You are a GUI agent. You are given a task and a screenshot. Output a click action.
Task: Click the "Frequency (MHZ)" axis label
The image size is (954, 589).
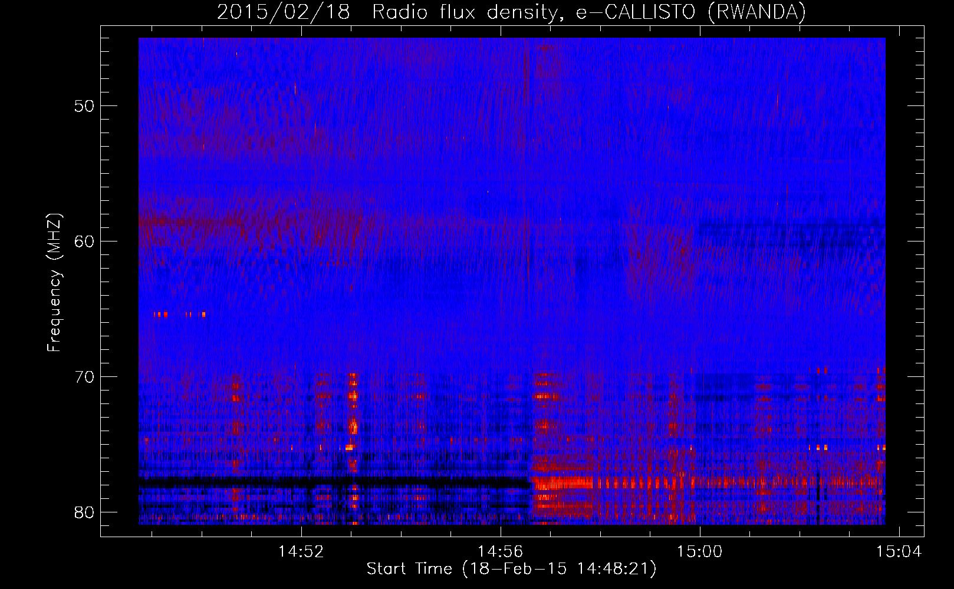[x=54, y=283]
